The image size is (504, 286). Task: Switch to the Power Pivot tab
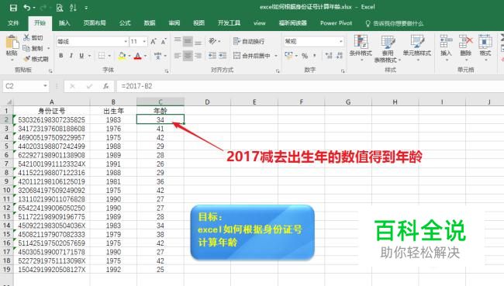pyautogui.click(x=336, y=23)
